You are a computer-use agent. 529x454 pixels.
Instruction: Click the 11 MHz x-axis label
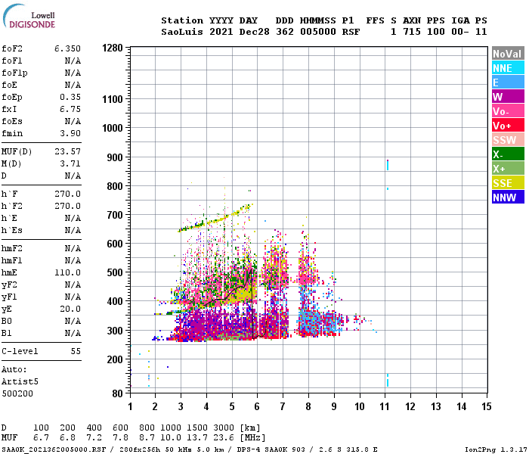pyautogui.click(x=385, y=406)
